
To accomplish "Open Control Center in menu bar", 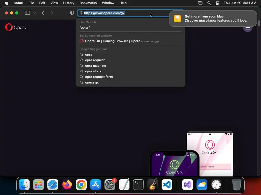I will pos(217,3).
